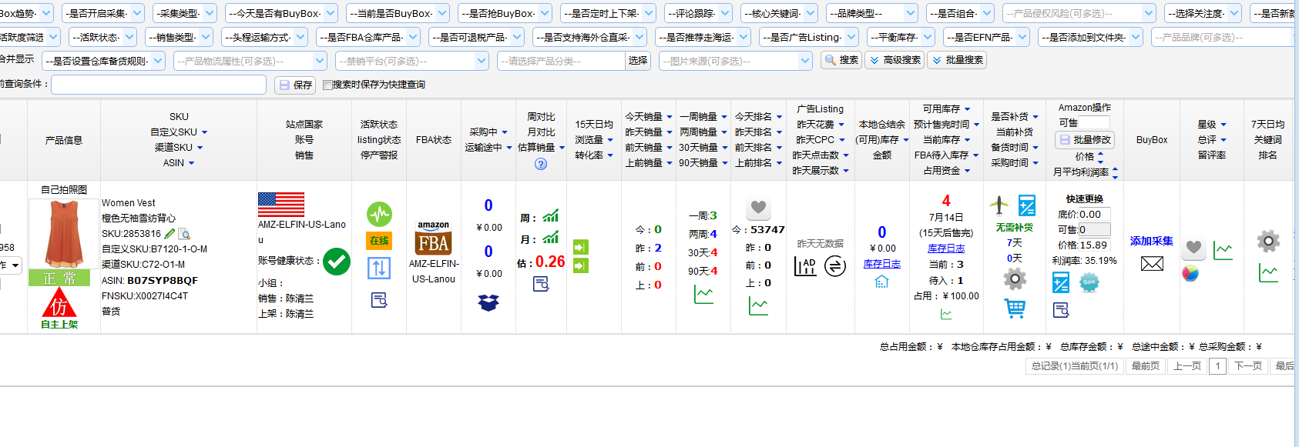Click the orange vest product thumbnail
Image resolution: width=1299 pixels, height=447 pixels.
[64, 234]
